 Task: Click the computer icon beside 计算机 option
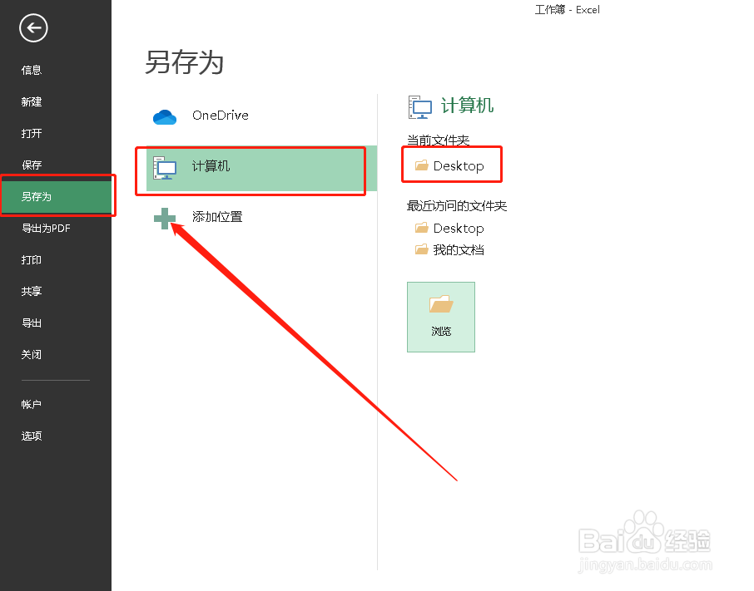pos(165,168)
